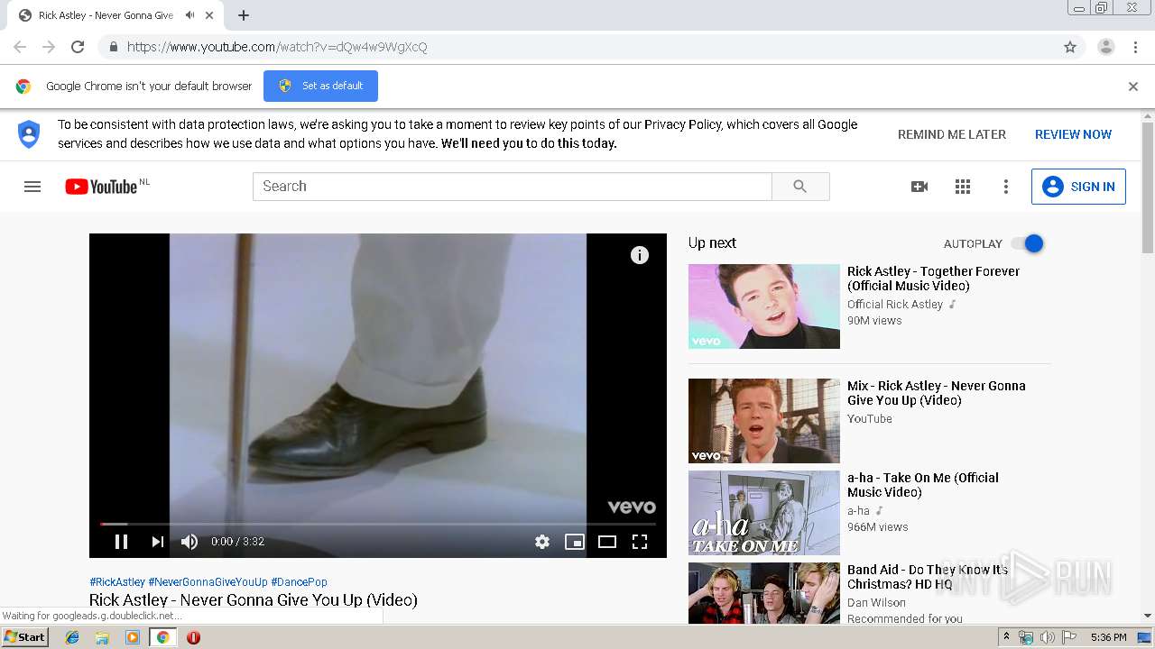Image resolution: width=1155 pixels, height=649 pixels.
Task: Open create video camera icon
Action: point(919,187)
